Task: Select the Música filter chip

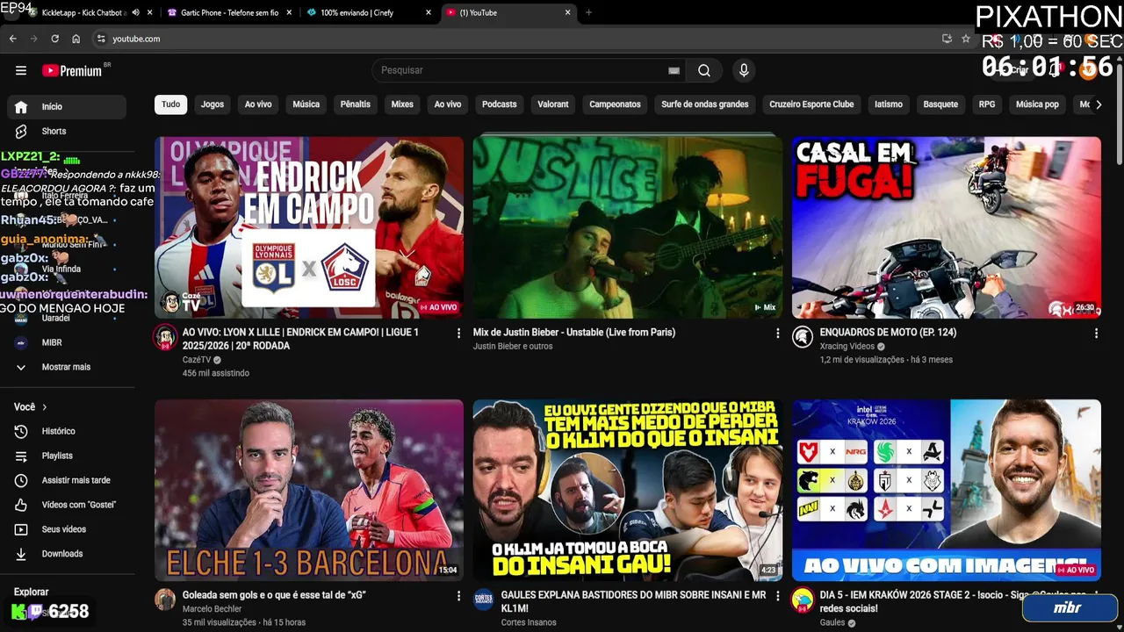Action: pos(306,104)
